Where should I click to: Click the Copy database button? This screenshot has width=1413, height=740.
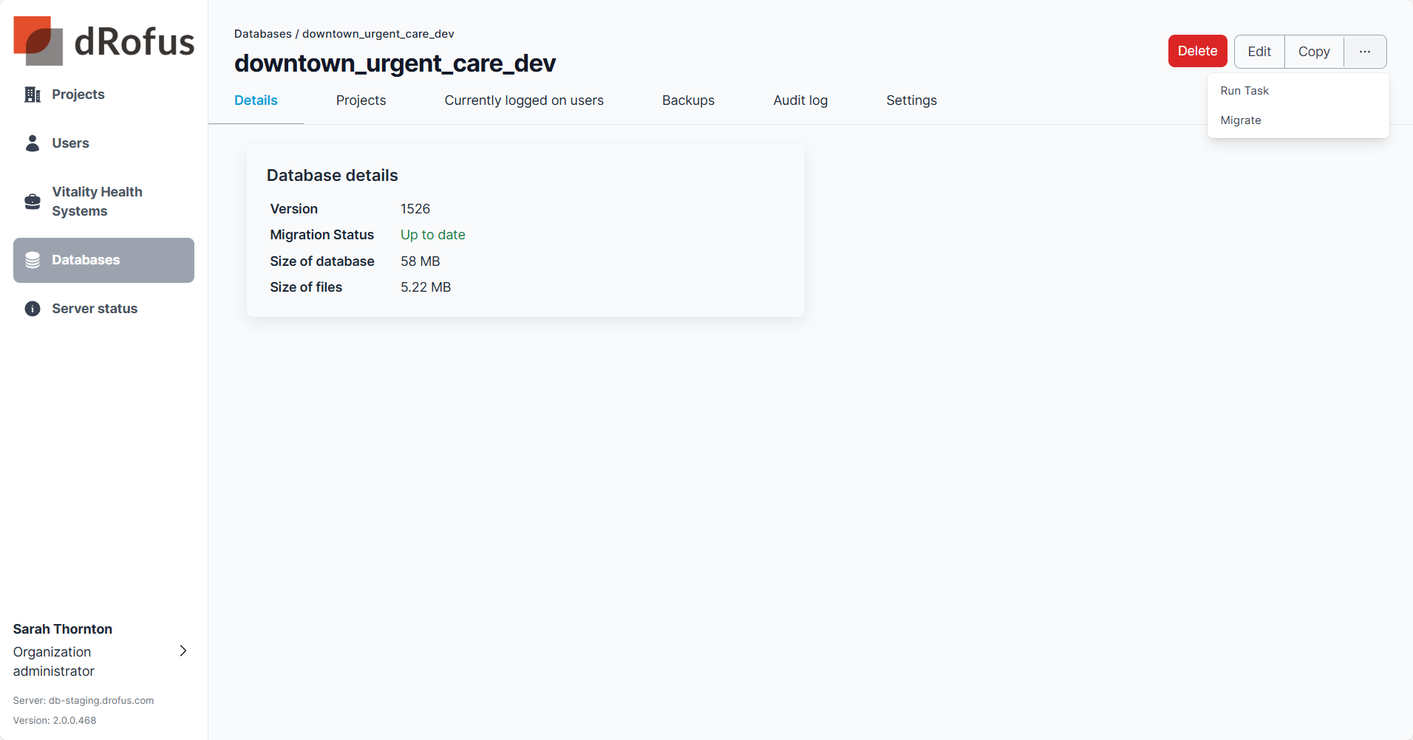[1314, 52]
